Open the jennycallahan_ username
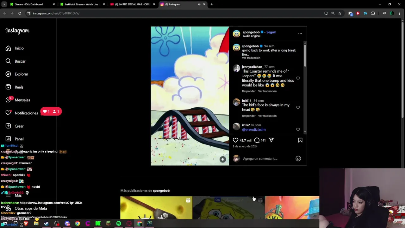Screen dimensions: 405x228 click(252, 67)
